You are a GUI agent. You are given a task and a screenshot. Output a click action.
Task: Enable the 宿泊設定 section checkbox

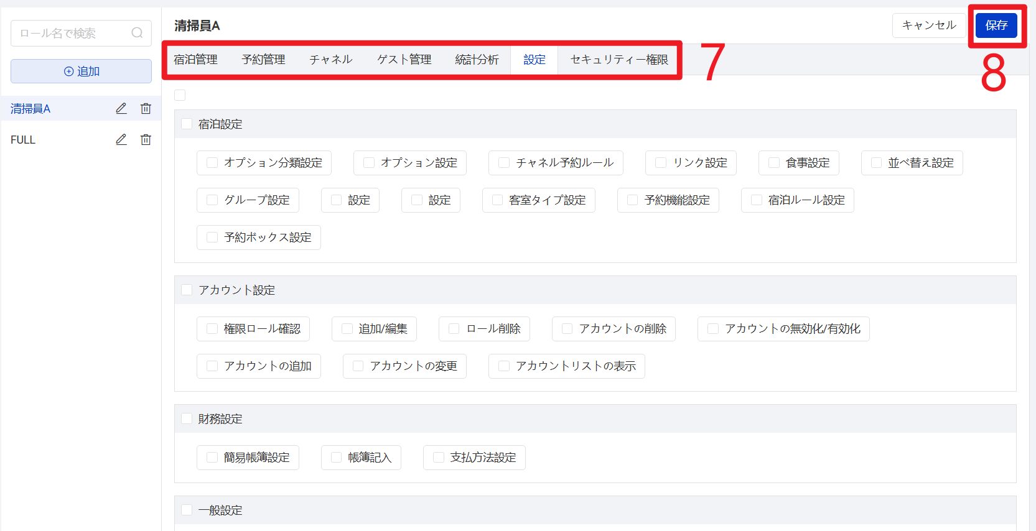click(x=187, y=124)
